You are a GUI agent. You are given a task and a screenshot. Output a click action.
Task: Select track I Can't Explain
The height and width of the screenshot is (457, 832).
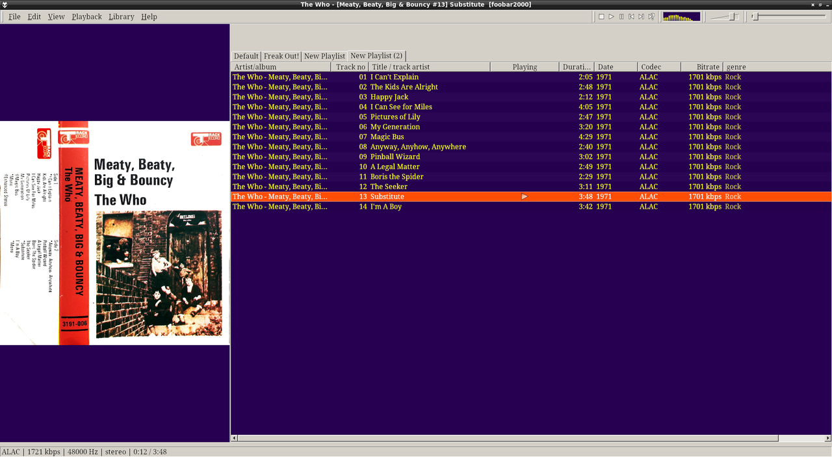(531, 77)
